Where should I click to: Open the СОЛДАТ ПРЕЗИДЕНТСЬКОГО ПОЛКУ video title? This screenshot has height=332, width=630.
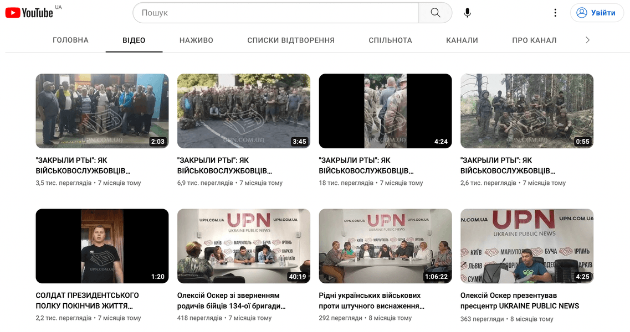(87, 300)
